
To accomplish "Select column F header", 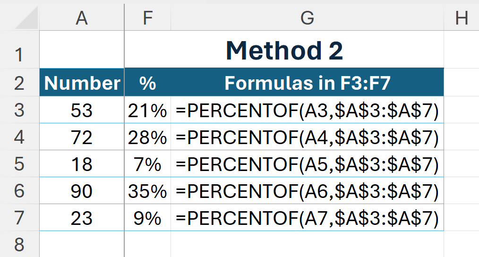I will pos(147,17).
